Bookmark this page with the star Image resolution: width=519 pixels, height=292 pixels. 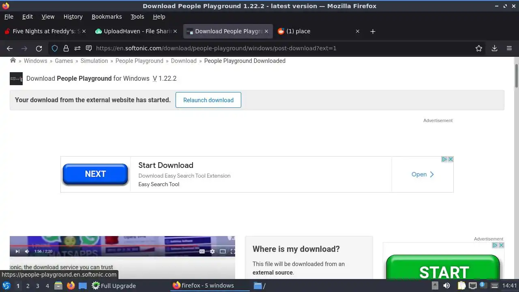(x=479, y=48)
